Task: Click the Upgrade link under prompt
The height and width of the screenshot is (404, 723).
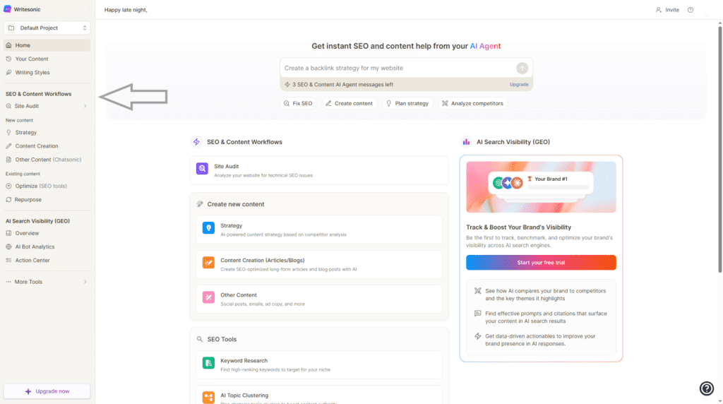Action: [x=519, y=84]
